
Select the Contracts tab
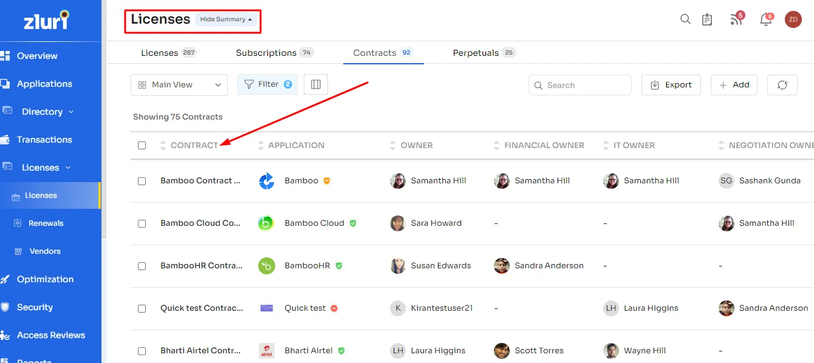pyautogui.click(x=383, y=53)
